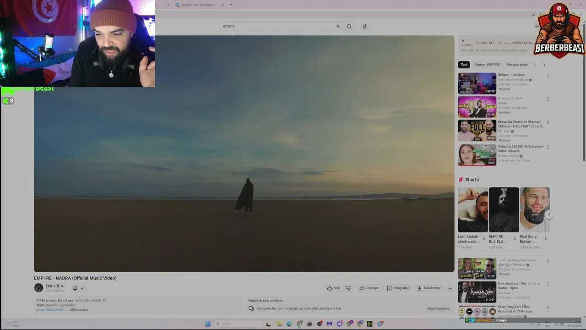The image size is (586, 330).
Task: Open a new browser tab with plus
Action: click(231, 5)
